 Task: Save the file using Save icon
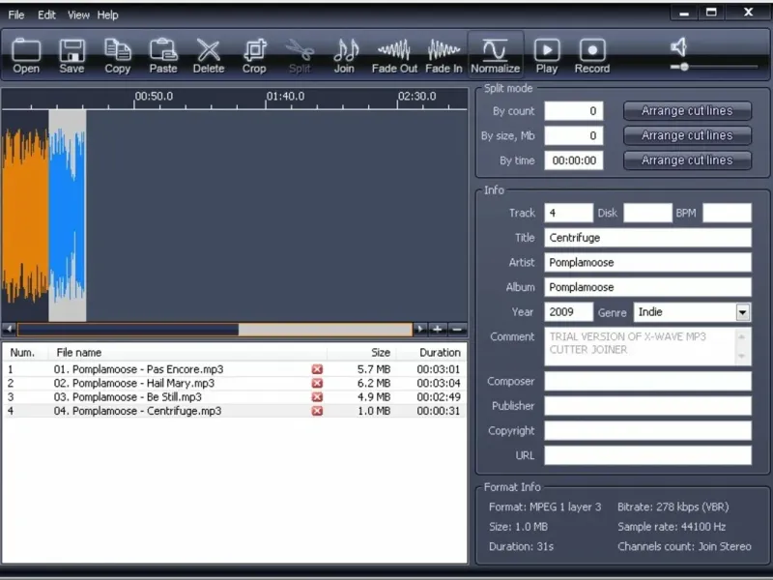click(x=72, y=56)
